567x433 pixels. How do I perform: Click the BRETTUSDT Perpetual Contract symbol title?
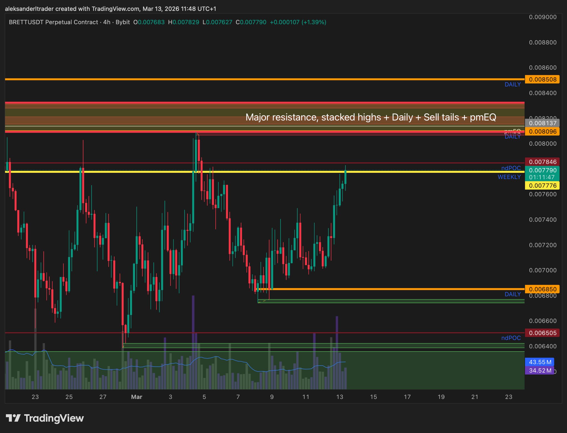point(53,22)
